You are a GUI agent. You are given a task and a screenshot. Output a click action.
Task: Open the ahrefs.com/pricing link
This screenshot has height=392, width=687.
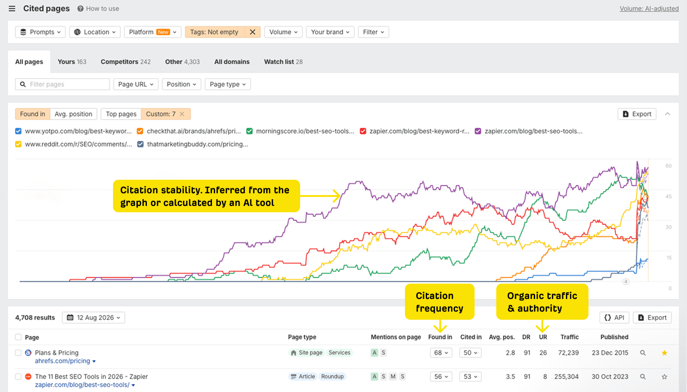tap(62, 361)
